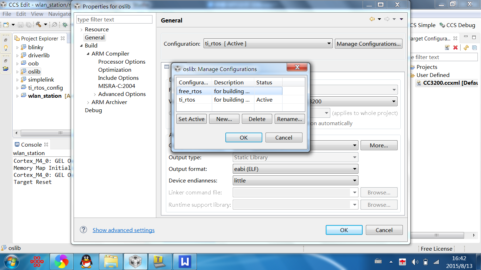The height and width of the screenshot is (270, 481).
Task: Close the Project Explorer view tab
Action: tap(63, 38)
